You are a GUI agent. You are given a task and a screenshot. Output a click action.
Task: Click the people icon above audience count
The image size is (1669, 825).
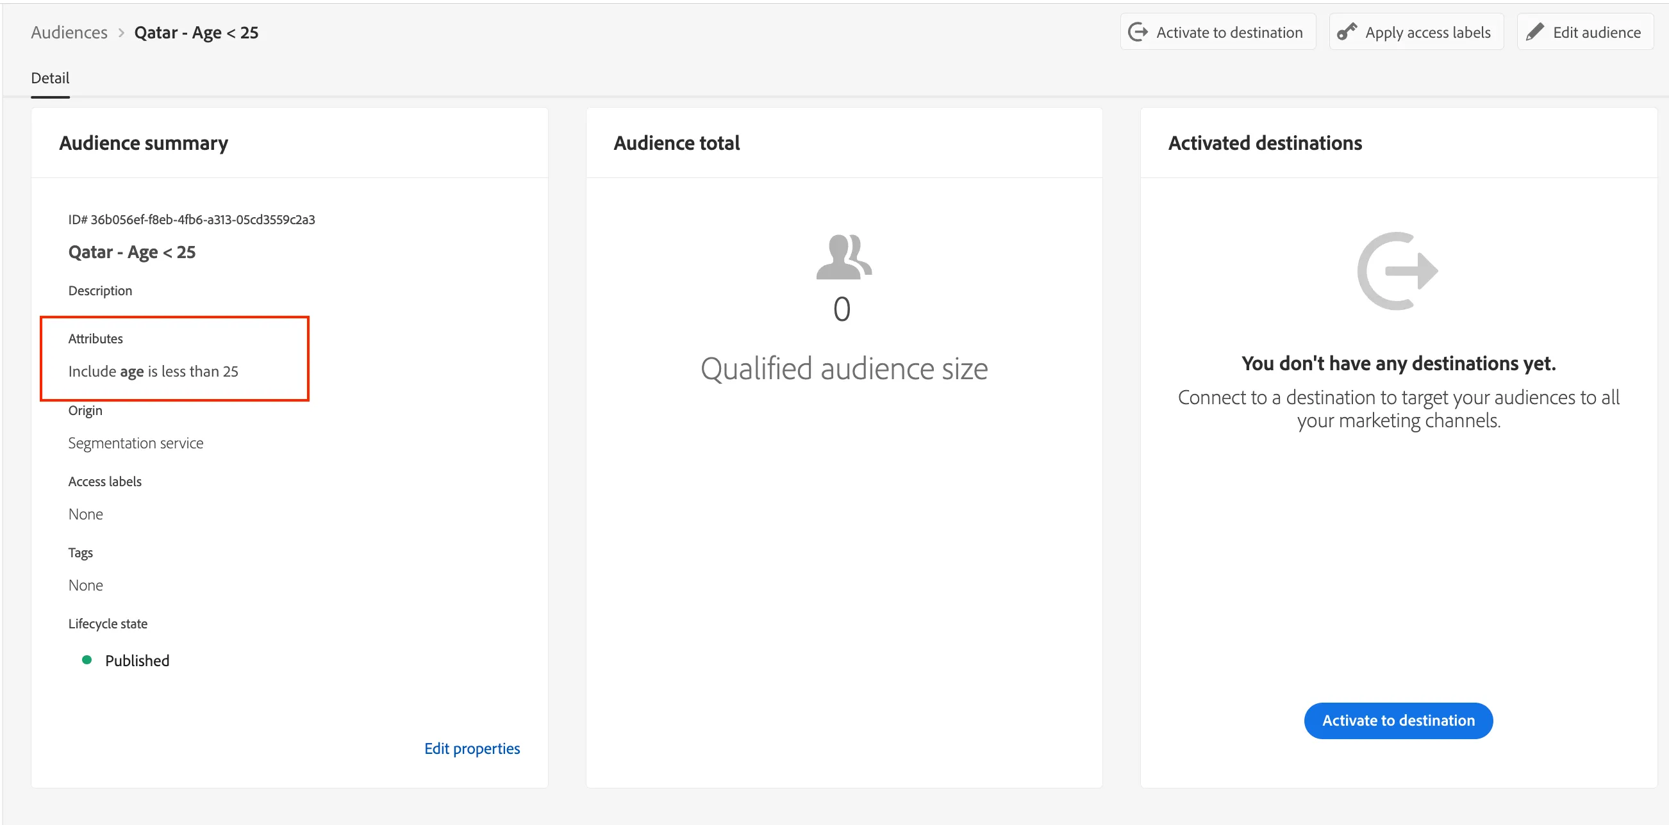click(x=843, y=257)
